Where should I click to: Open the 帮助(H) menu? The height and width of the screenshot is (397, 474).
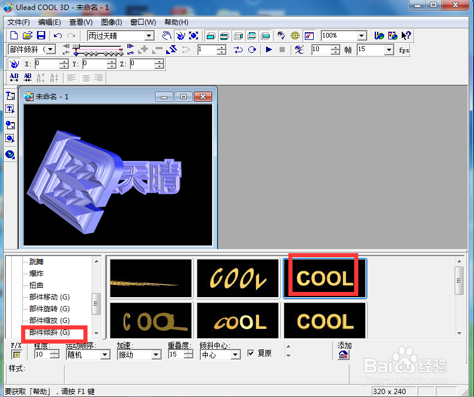[x=176, y=22]
